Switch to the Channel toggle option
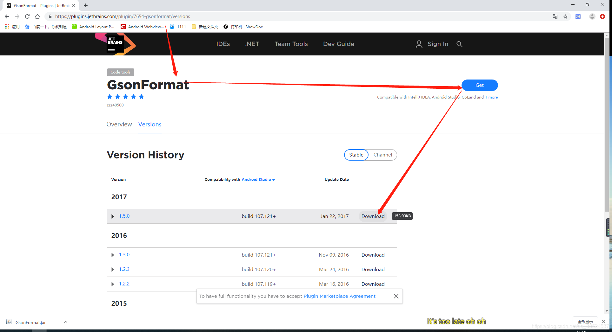 point(383,155)
